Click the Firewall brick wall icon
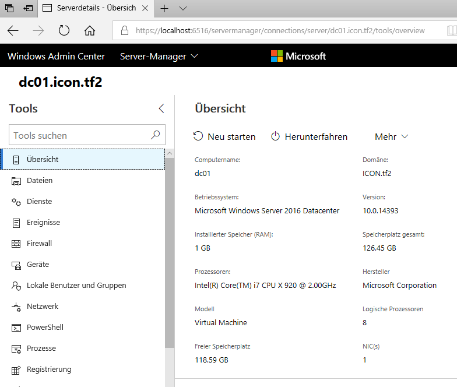The height and width of the screenshot is (387, 457). 16,244
